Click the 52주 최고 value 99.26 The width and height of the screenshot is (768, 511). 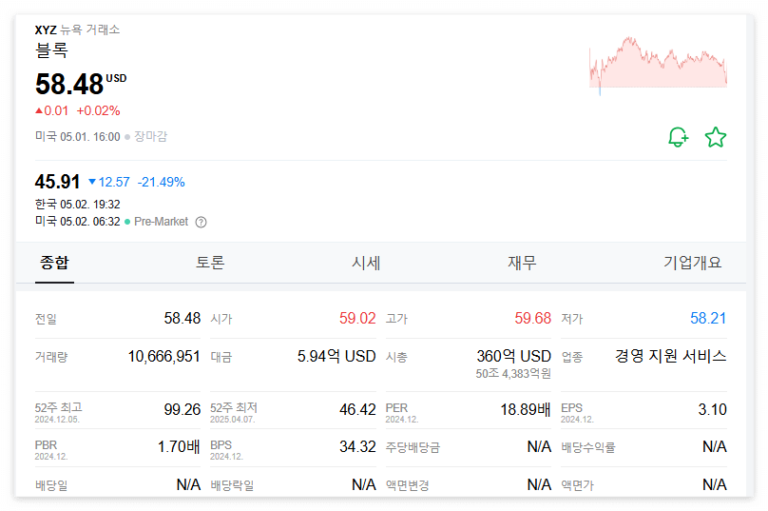[x=182, y=409]
